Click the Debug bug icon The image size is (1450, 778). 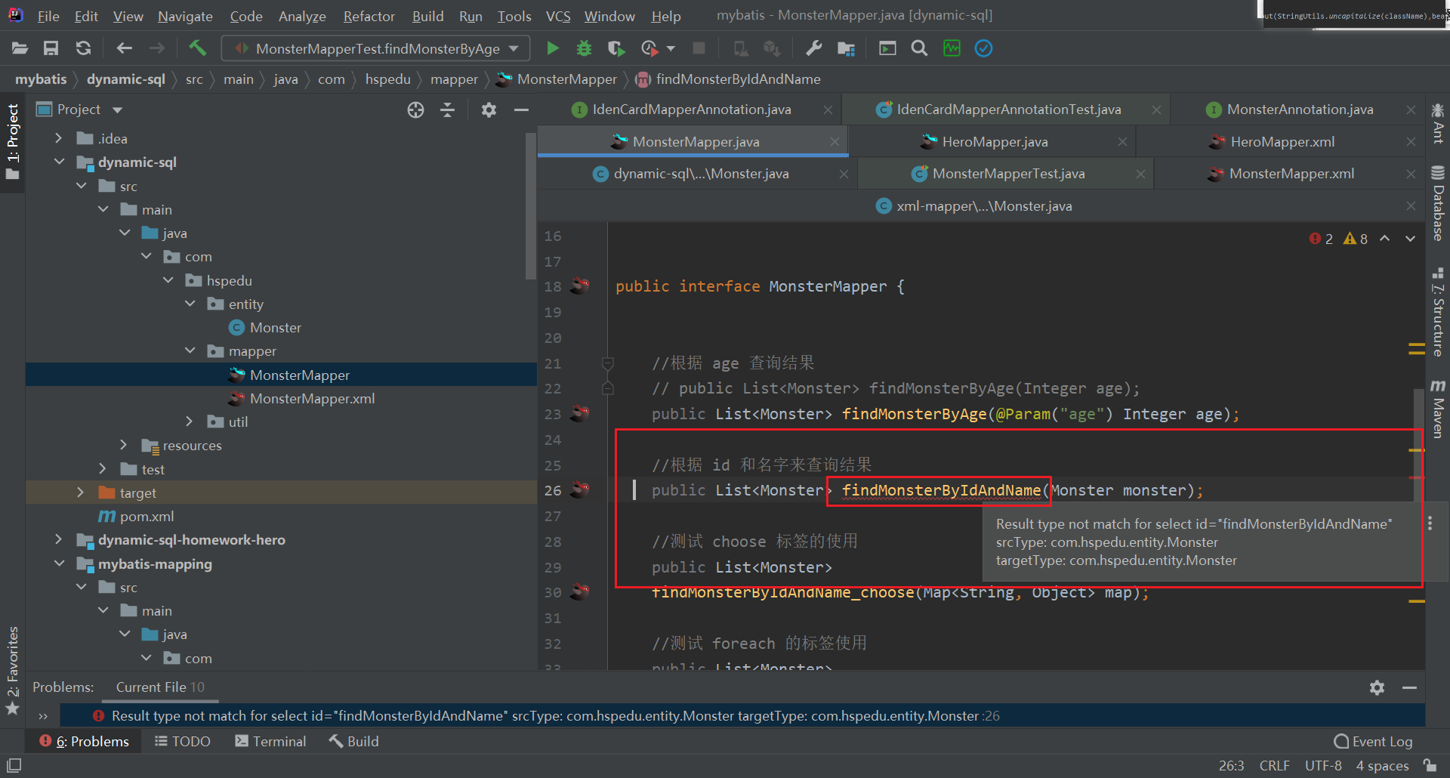point(584,48)
